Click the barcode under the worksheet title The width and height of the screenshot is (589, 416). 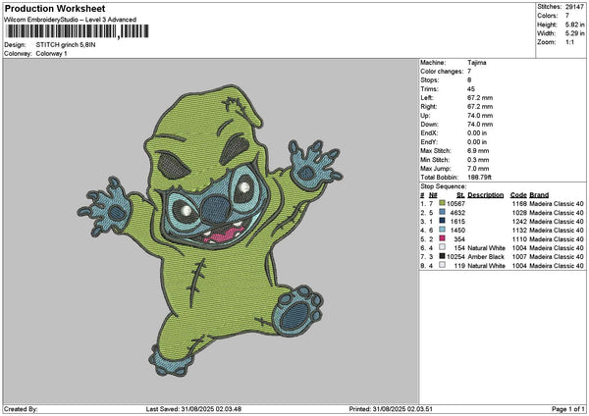[x=78, y=31]
